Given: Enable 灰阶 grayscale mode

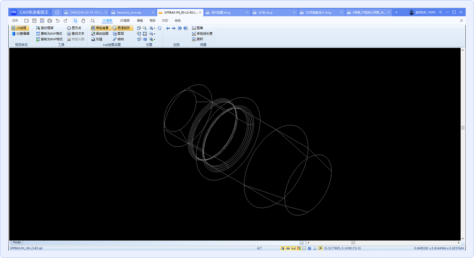Looking at the screenshot, I should click(x=97, y=39).
